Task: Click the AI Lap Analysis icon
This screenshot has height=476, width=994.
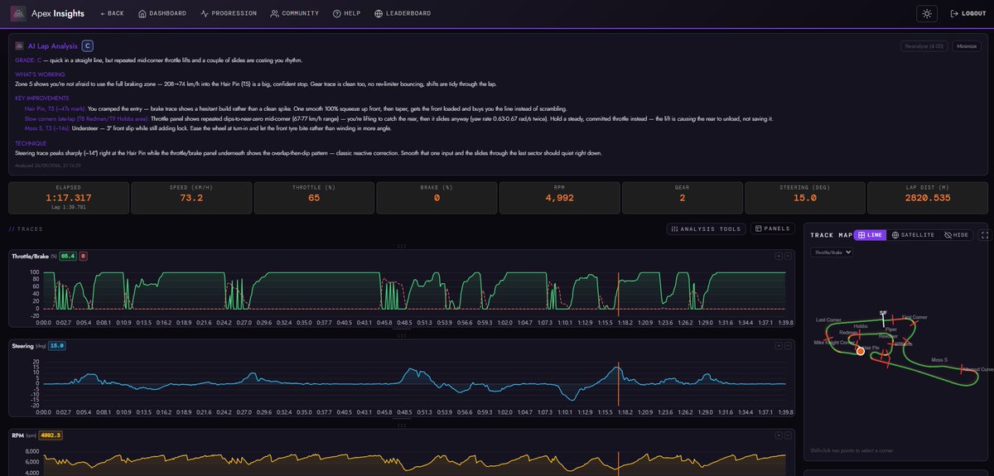Action: [x=19, y=46]
